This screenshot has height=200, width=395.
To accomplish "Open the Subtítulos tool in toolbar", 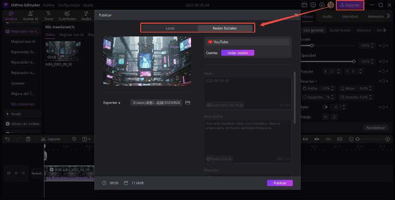I will 67,16.
